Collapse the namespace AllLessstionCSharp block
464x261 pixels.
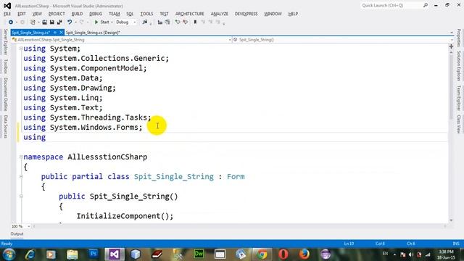click(21, 157)
